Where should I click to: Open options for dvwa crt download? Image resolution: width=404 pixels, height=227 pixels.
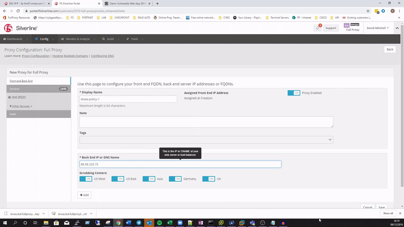(x=91, y=214)
